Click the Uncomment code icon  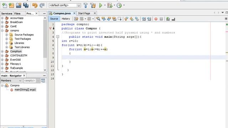click(x=173, y=19)
